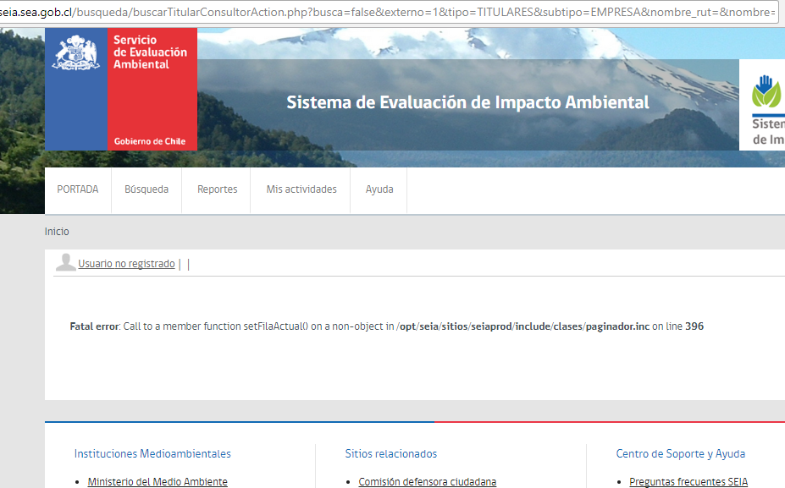Click the Usuario no registrado link
Viewport: 785px width, 488px height.
[127, 264]
